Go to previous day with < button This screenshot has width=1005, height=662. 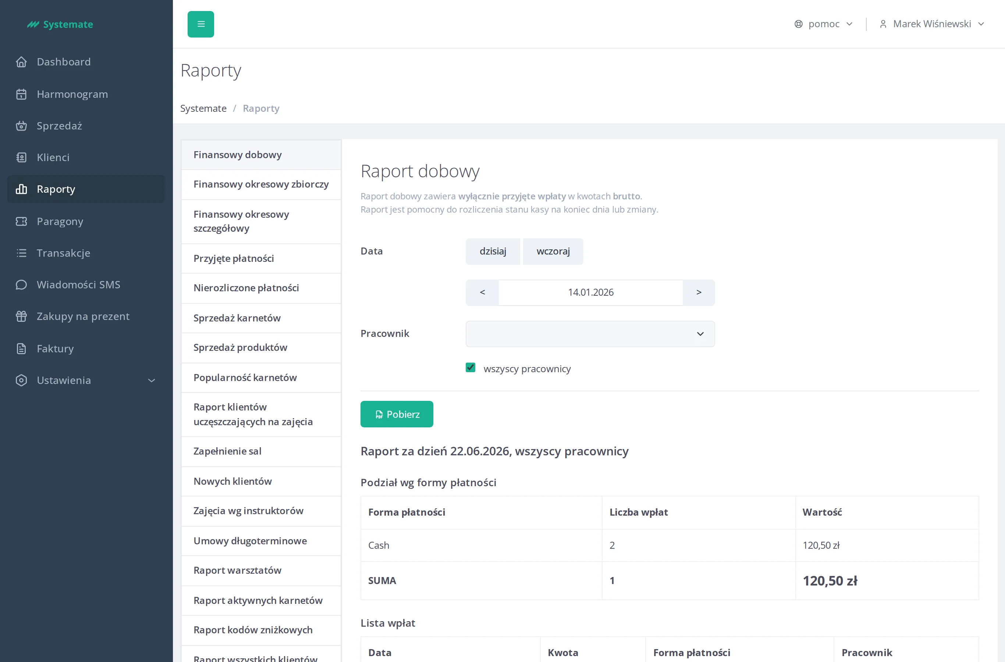482,293
